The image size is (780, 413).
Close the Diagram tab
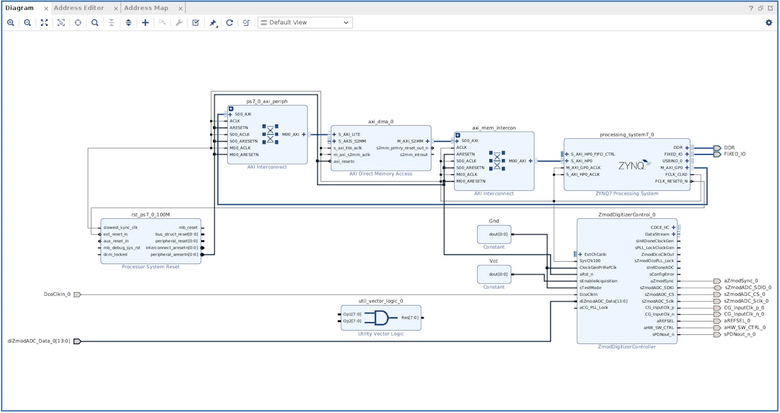[46, 9]
